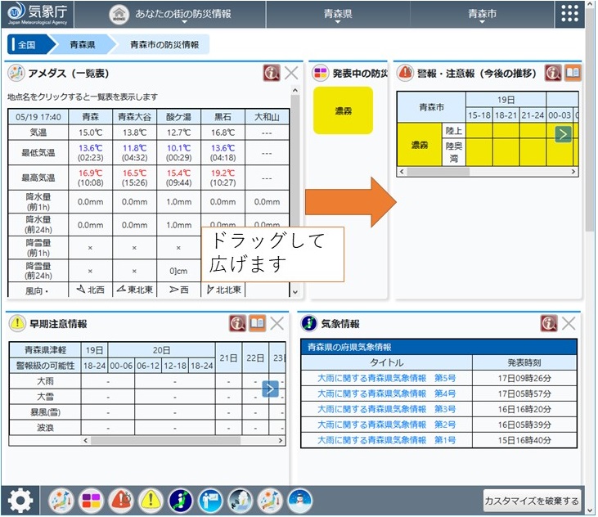Click the 陸奥湾 row label in warning table
598x517 pixels.
click(x=453, y=152)
